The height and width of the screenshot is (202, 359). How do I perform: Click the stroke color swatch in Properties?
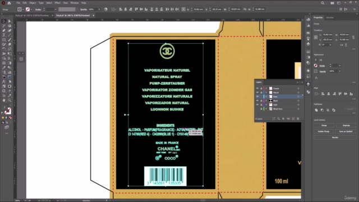[316, 66]
